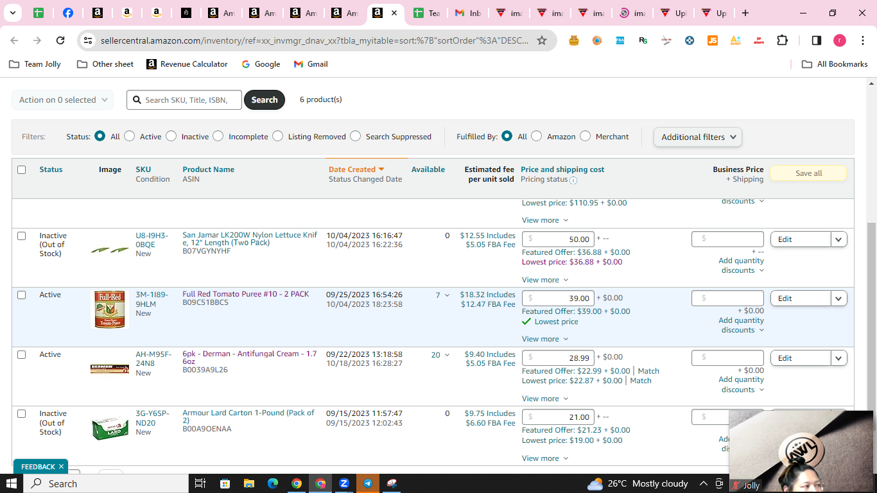Tick the select-all checkbox in table header
877x493 pixels.
pos(22,170)
